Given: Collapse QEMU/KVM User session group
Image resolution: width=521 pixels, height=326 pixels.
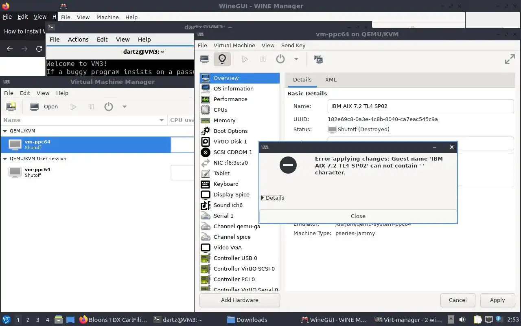Looking at the screenshot, I should (5, 159).
